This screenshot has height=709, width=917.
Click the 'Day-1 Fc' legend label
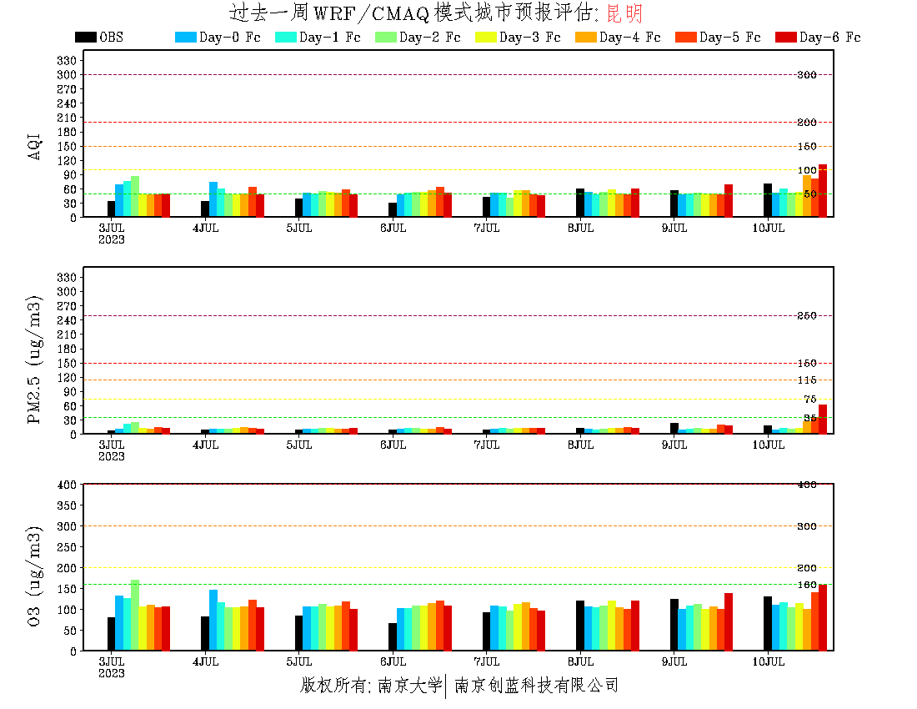pyautogui.click(x=330, y=37)
